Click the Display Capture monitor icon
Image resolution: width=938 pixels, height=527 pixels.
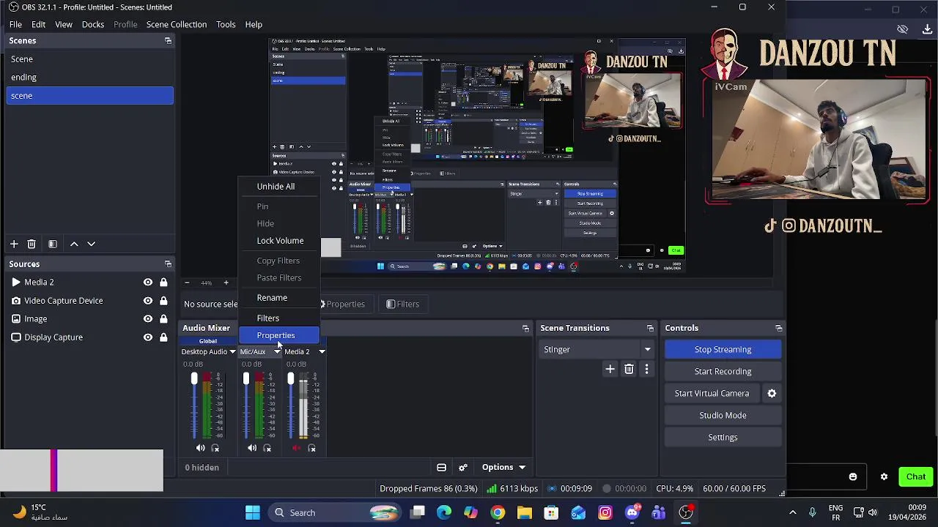tap(16, 337)
